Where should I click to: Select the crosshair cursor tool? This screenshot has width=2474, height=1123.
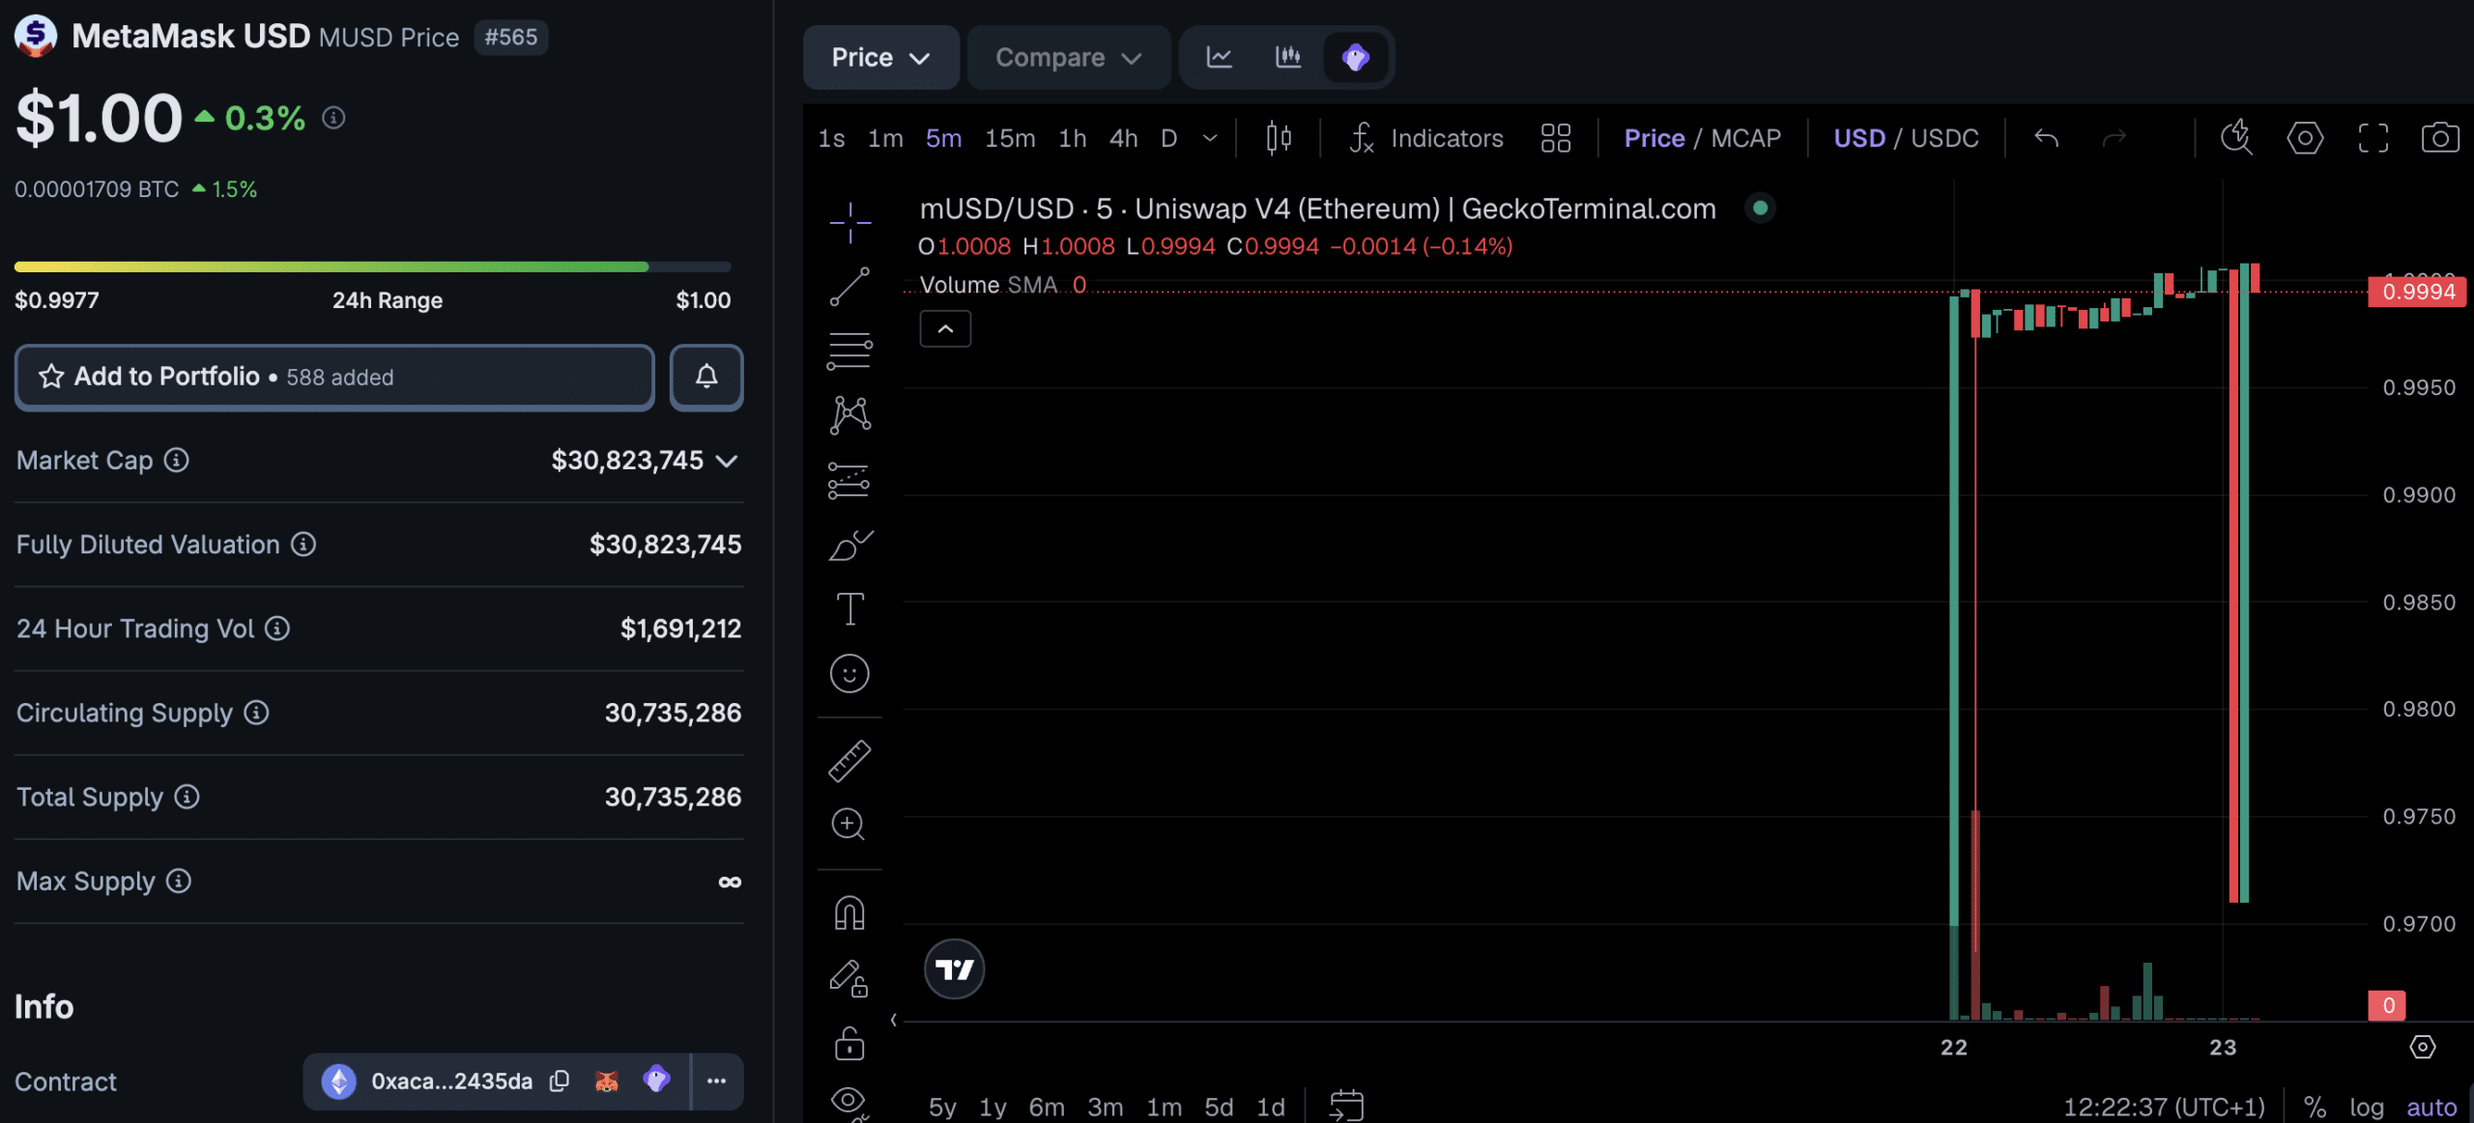click(849, 223)
